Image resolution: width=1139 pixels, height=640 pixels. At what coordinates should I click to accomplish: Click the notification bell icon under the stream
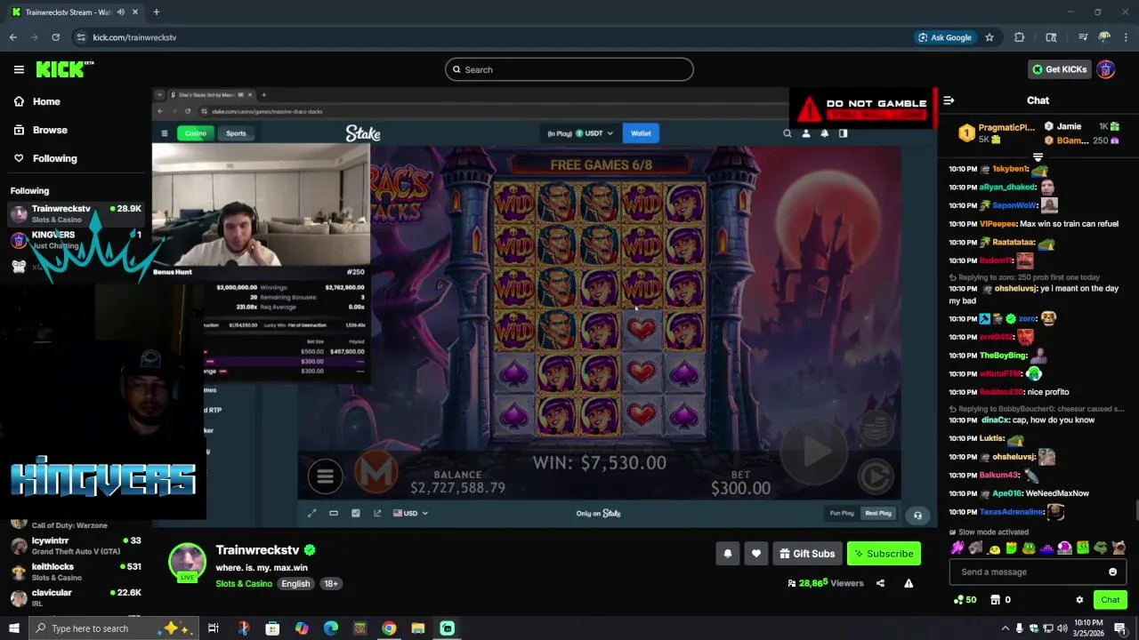click(727, 554)
